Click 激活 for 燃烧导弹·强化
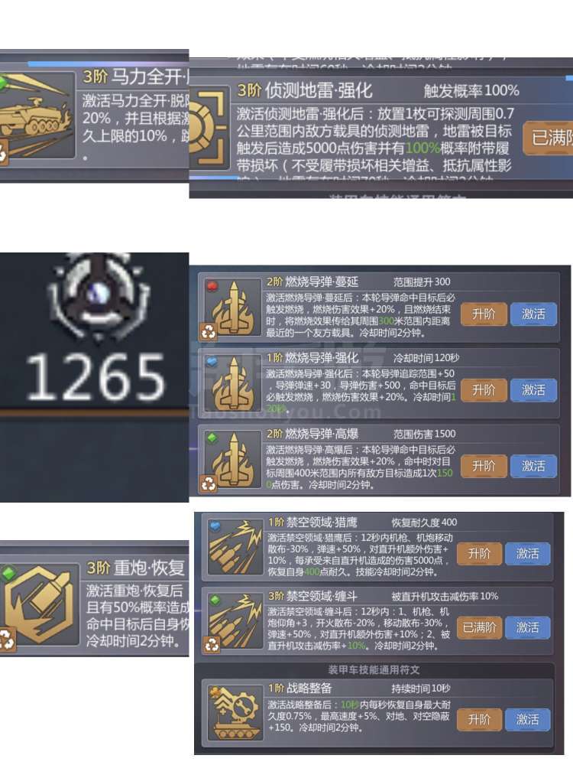This screenshot has width=573, height=765. (533, 390)
